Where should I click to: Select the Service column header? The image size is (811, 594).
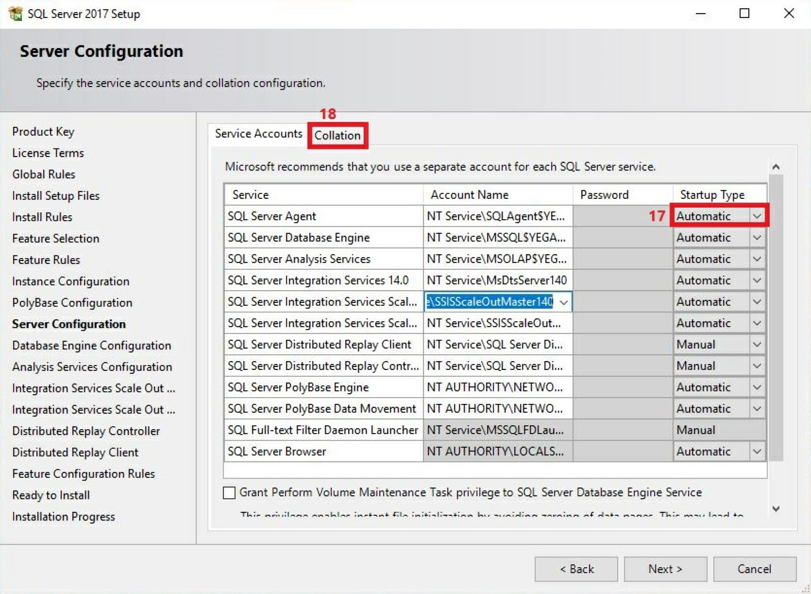324,195
